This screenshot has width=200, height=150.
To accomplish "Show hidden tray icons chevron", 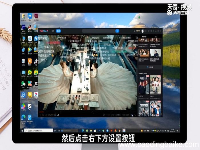I will tap(151, 131).
